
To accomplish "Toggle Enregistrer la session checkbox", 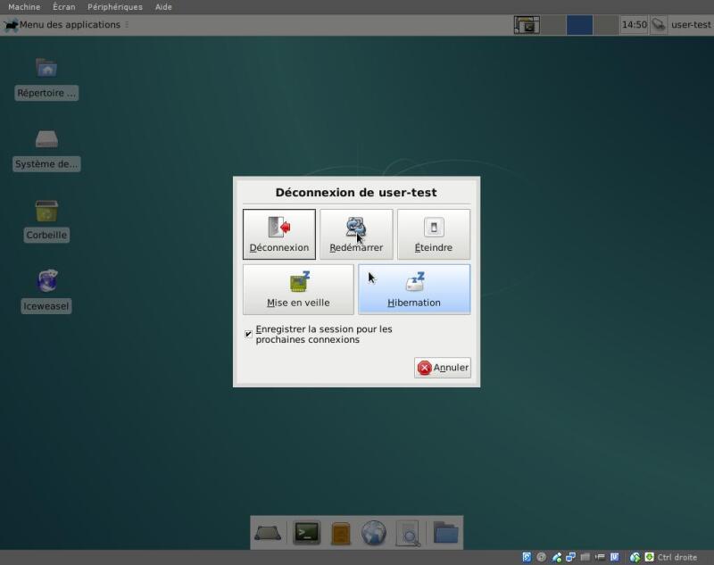I will [248, 334].
